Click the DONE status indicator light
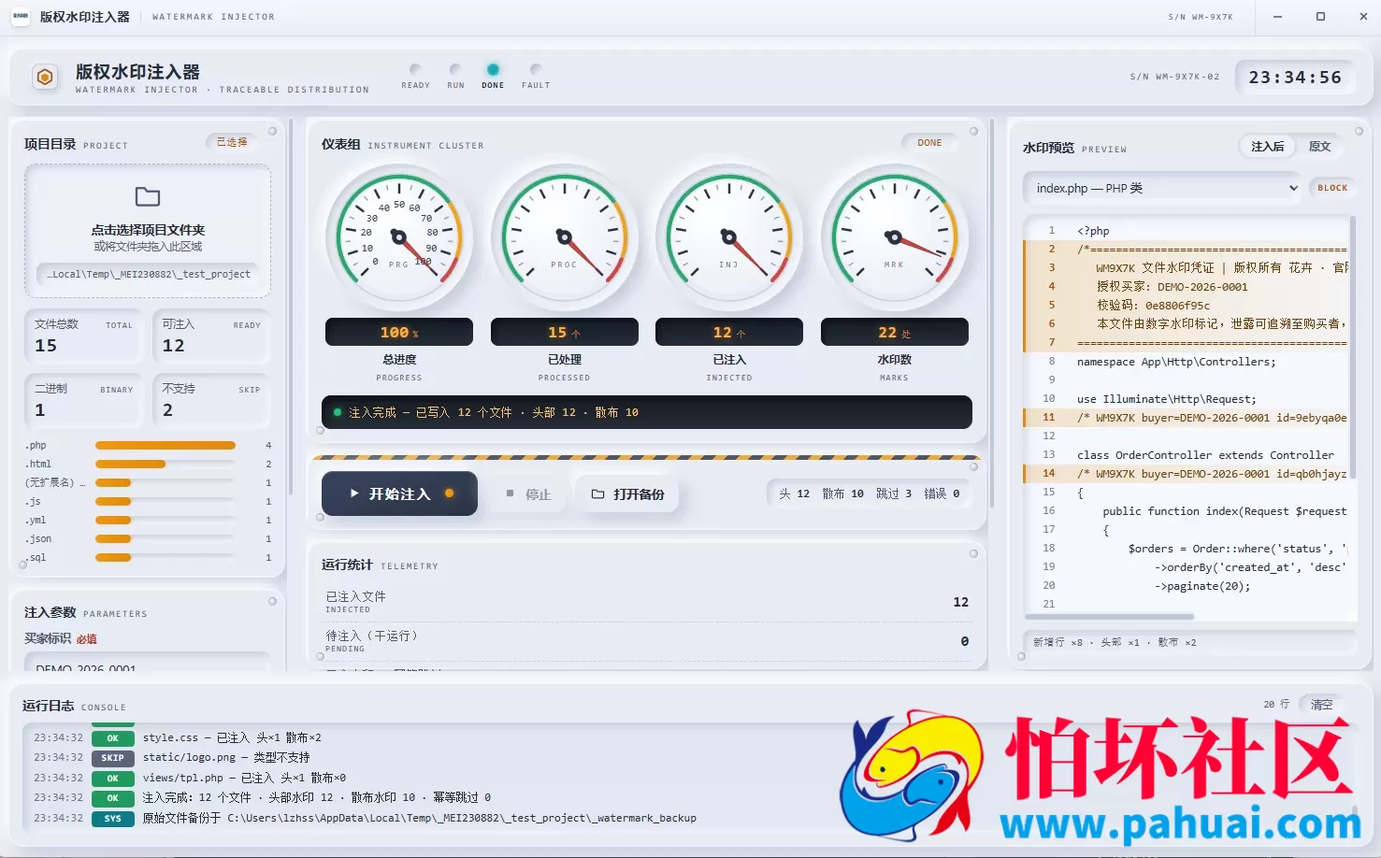 coord(493,69)
